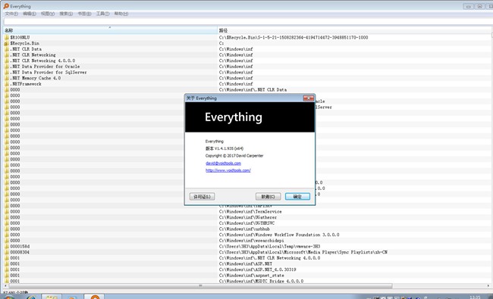Image resolution: width=493 pixels, height=299 pixels.
Task: Click the horizontal scrollbar left arrow
Action: 5,286
